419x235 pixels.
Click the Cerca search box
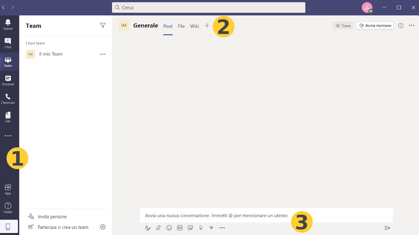209,8
